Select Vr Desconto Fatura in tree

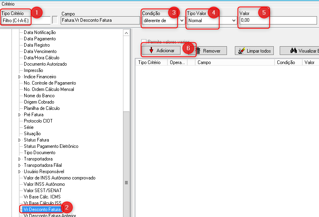[42, 209]
